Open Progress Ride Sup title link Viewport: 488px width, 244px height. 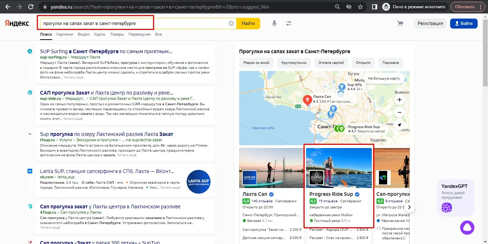331,194
